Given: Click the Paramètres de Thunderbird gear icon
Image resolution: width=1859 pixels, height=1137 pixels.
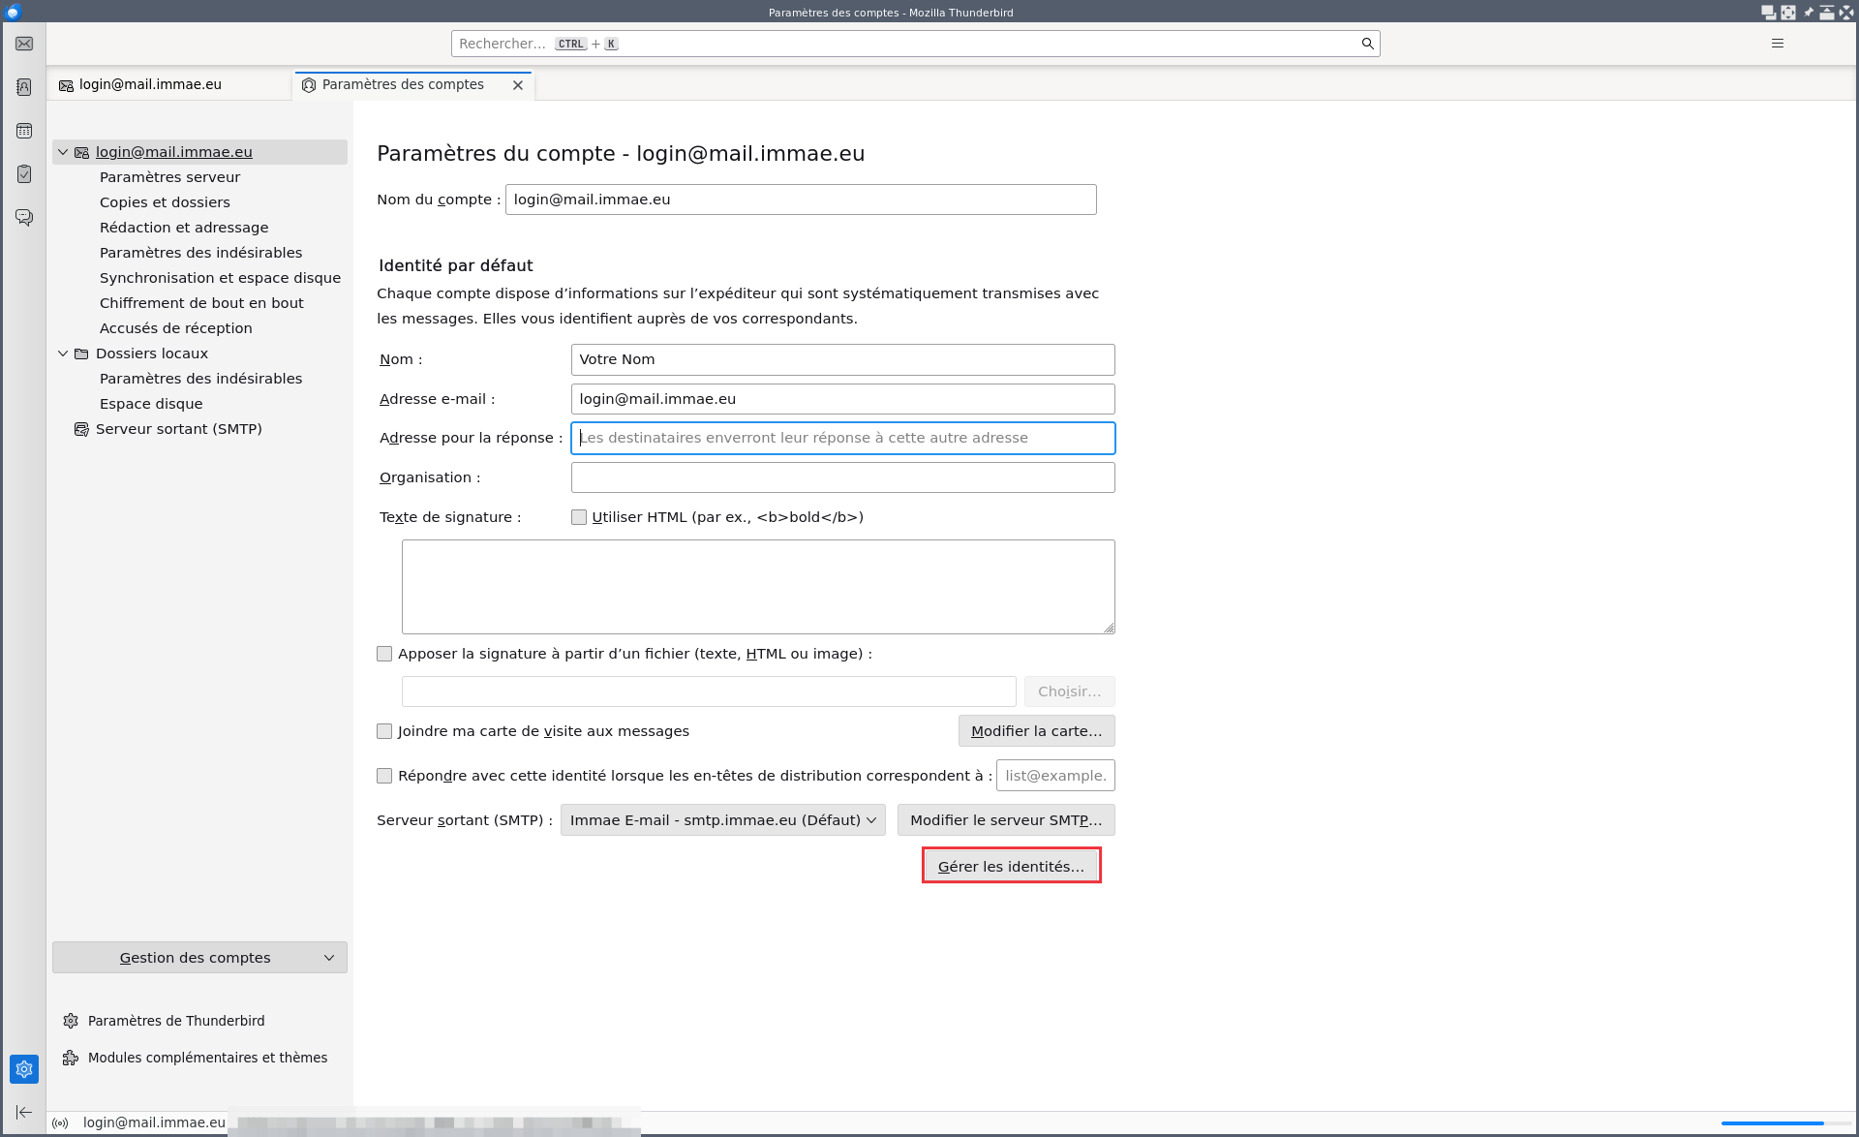Looking at the screenshot, I should pyautogui.click(x=71, y=1021).
